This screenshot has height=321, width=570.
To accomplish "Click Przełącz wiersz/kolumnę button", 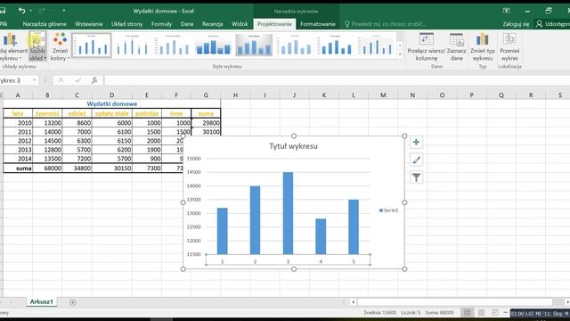I will 426,46.
